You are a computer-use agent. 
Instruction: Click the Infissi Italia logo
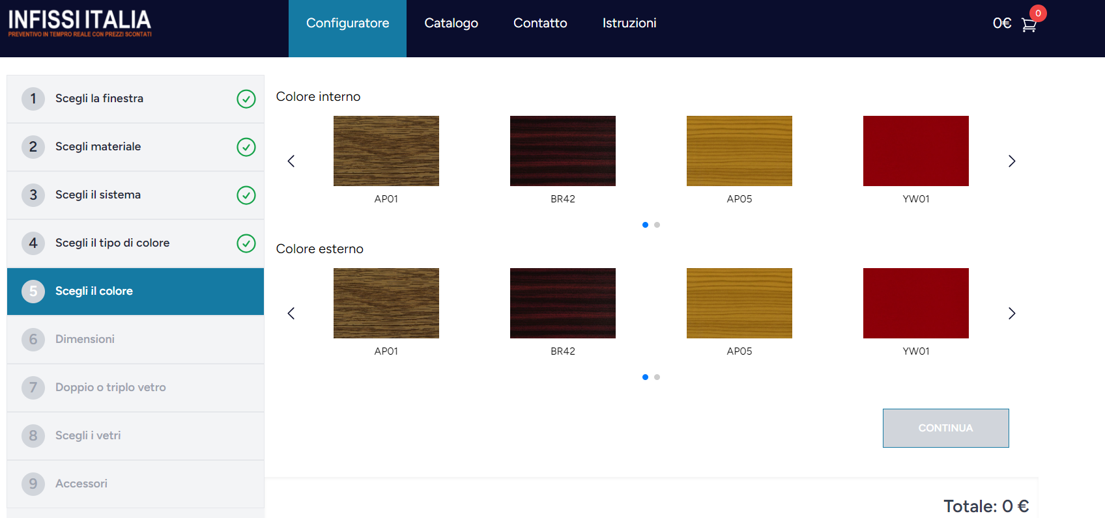[x=79, y=23]
